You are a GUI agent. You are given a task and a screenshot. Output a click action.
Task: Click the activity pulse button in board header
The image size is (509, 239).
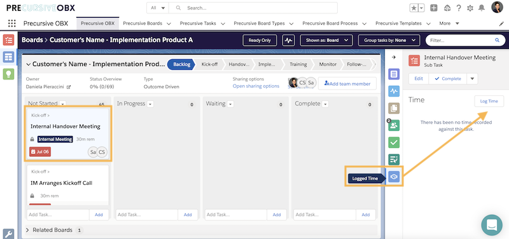(289, 40)
